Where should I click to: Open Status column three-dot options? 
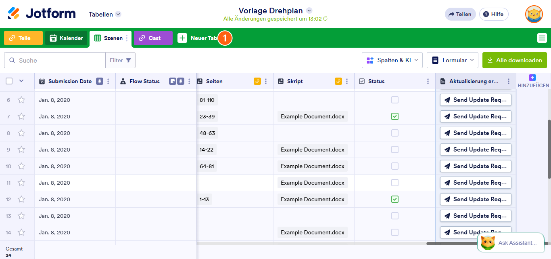[x=428, y=81]
